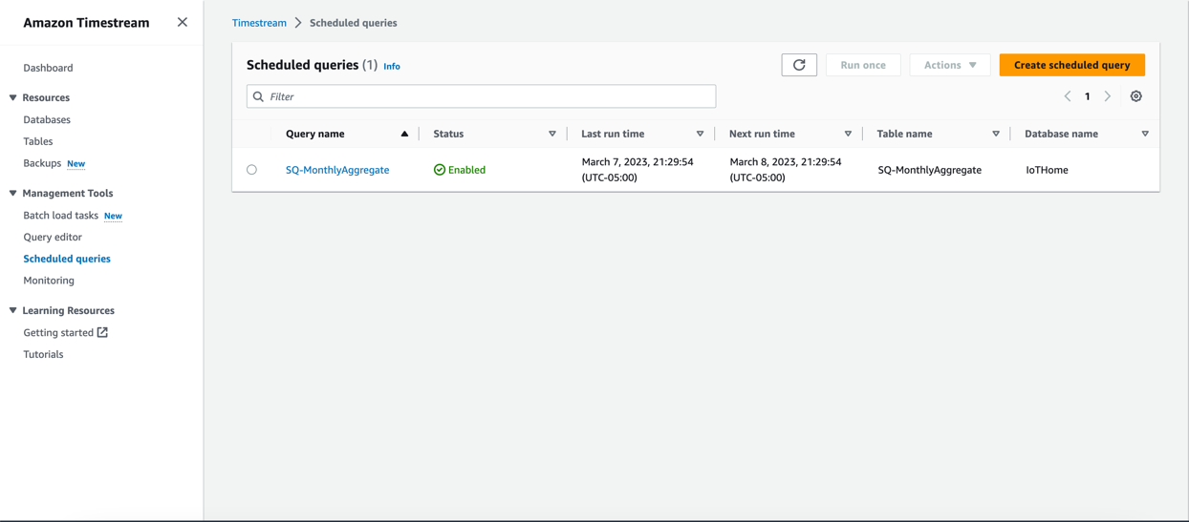Open the Tutorials page
Viewport: 1189px width, 522px height.
(x=43, y=354)
